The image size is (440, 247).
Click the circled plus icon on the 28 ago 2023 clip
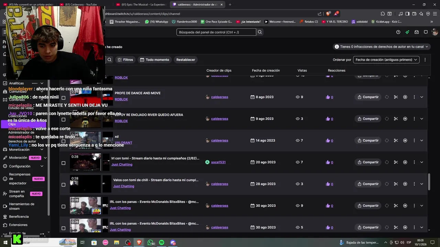[x=405, y=184]
